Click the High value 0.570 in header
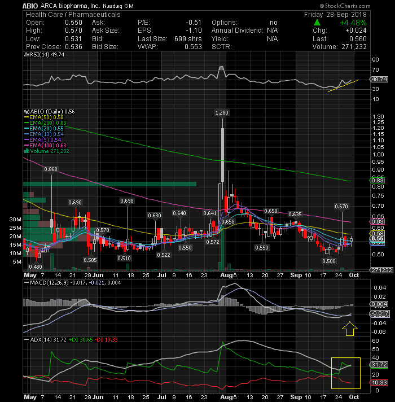The width and height of the screenshot is (395, 402). pos(73,30)
